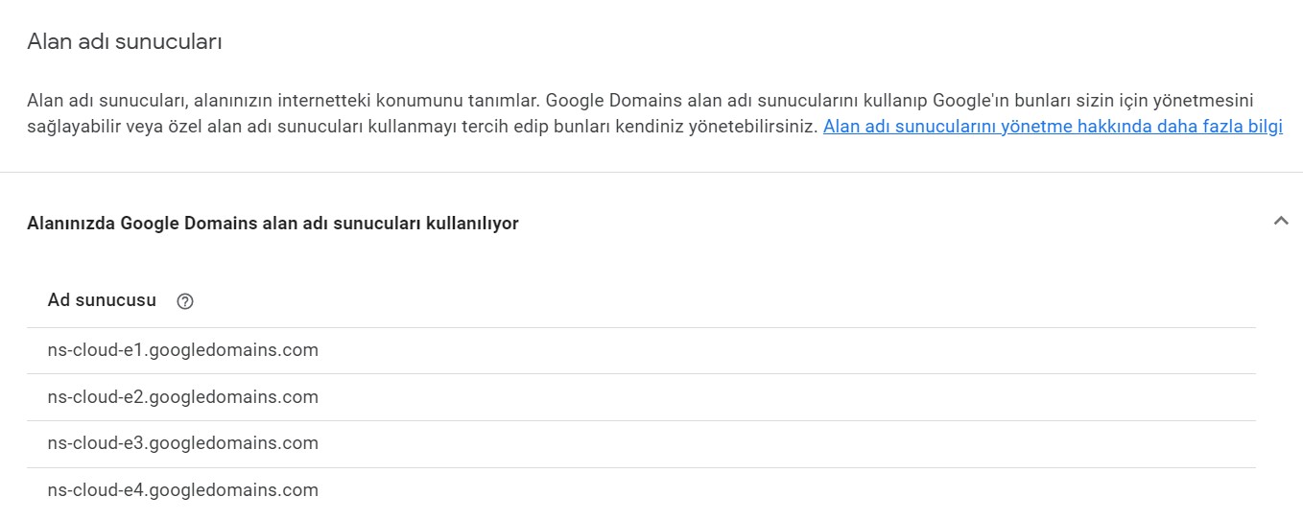Click the 'Ad sunucusu' column header label
Viewport: 1303px width, 521px height.
[x=102, y=300]
